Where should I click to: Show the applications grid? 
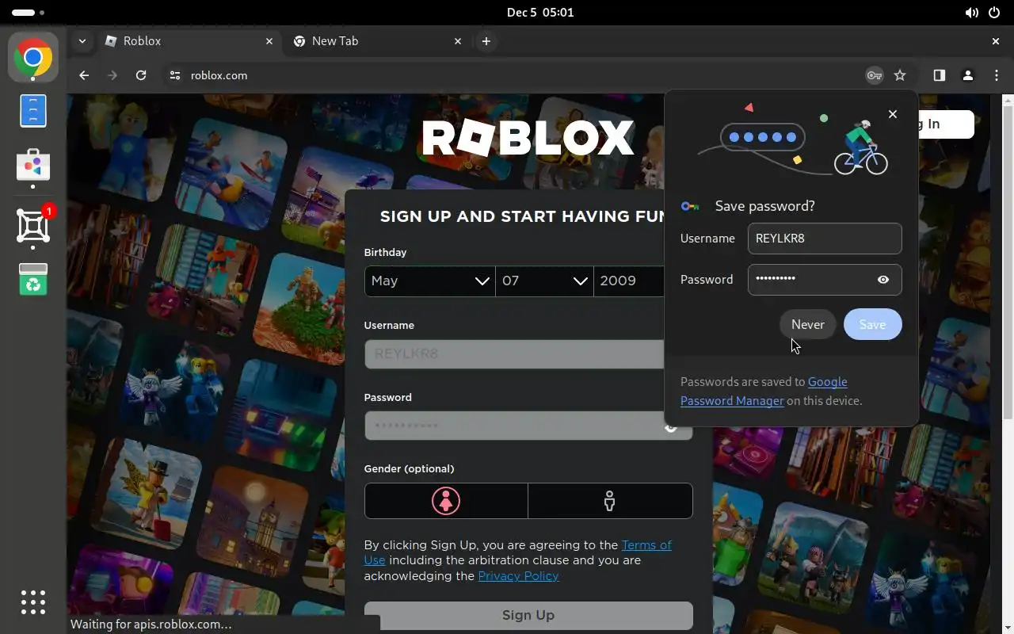33,602
